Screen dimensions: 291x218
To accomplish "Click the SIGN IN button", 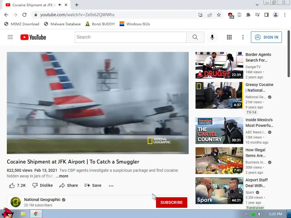I will coord(266,37).
